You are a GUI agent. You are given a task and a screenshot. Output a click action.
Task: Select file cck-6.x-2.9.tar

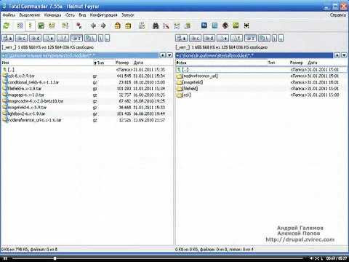click(x=21, y=76)
